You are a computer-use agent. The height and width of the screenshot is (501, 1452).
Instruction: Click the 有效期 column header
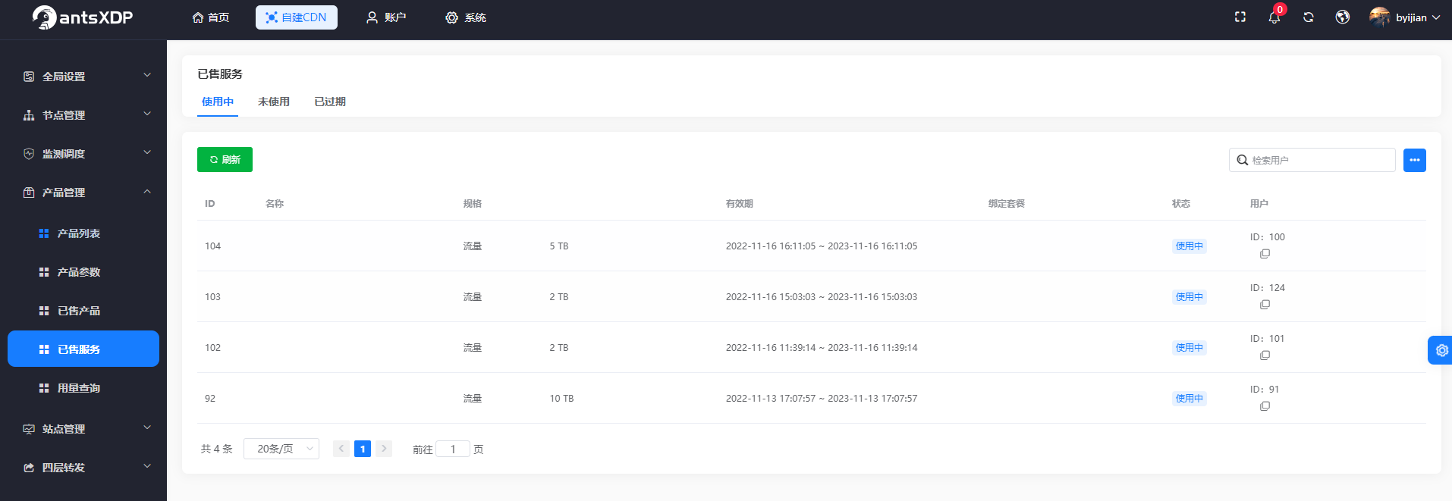tap(739, 203)
